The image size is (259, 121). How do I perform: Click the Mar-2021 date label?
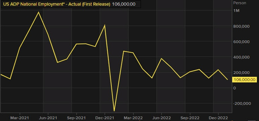click(20, 118)
